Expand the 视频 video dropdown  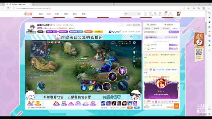pos(66,14)
